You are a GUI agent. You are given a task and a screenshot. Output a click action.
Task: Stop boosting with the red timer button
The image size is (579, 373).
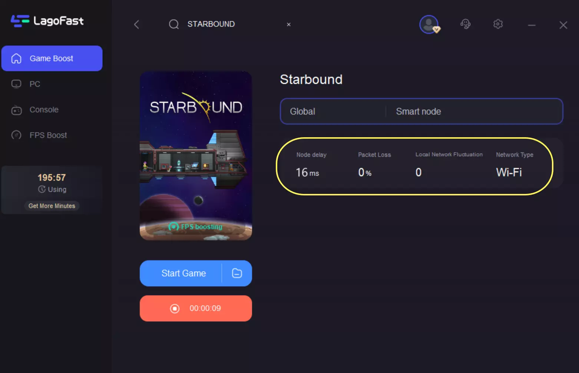pos(196,308)
